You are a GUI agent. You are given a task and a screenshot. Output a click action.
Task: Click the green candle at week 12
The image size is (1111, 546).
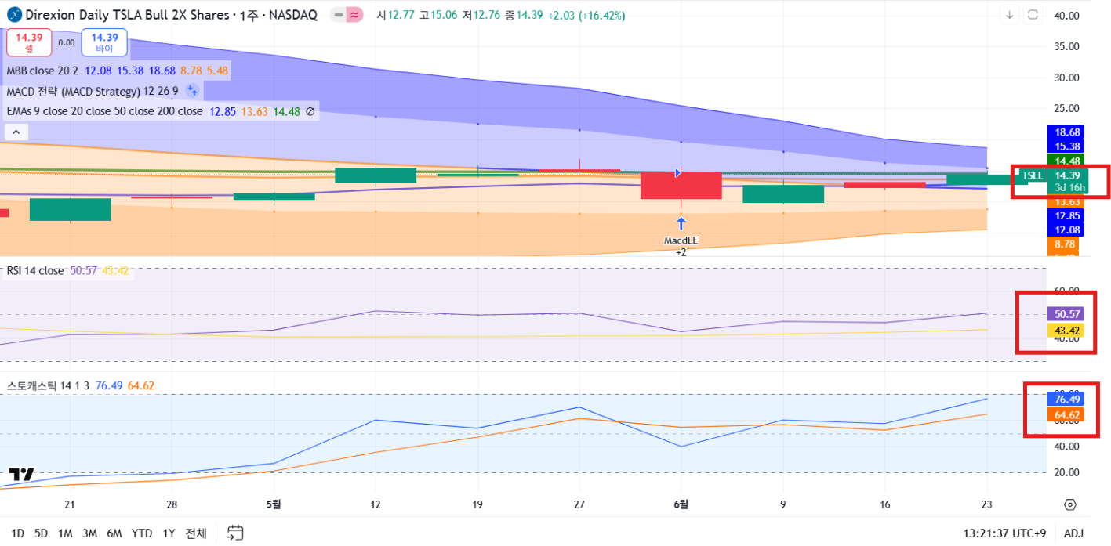point(375,175)
